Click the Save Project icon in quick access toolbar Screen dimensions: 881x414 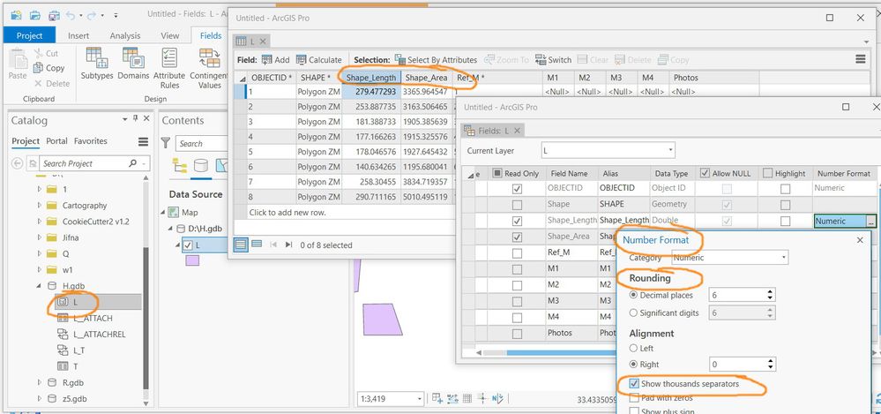(x=54, y=15)
